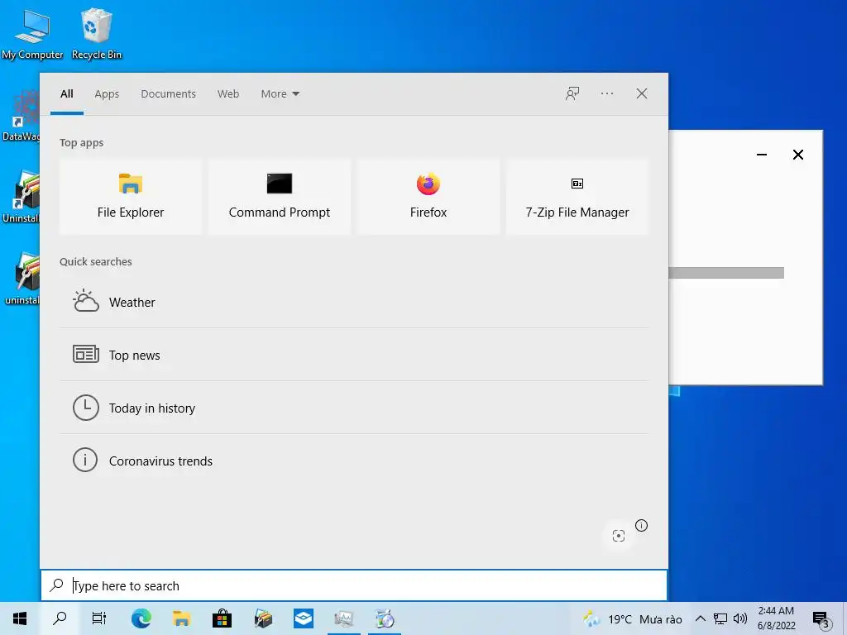Switch to the Web tab

click(228, 94)
